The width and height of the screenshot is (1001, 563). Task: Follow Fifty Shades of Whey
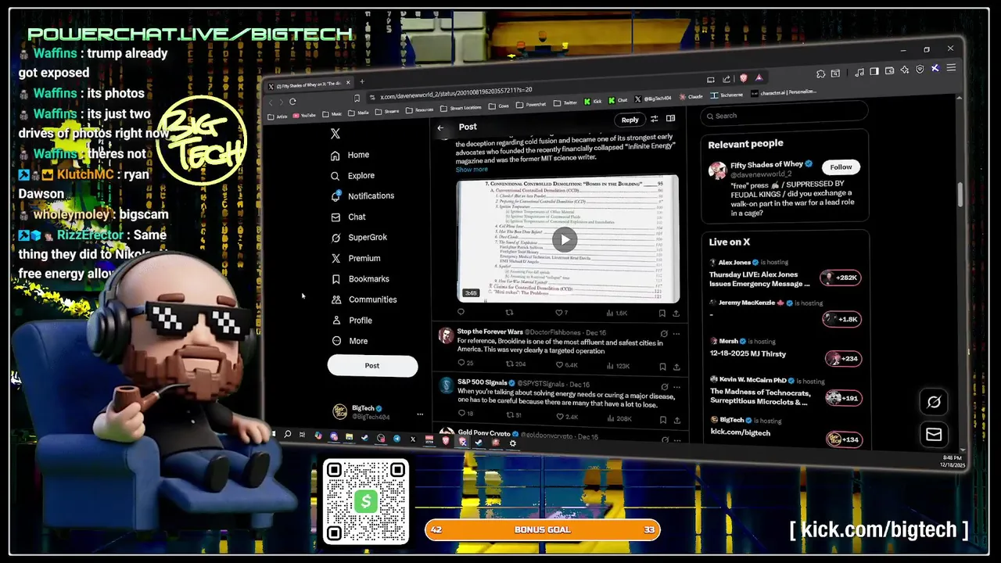tap(841, 167)
